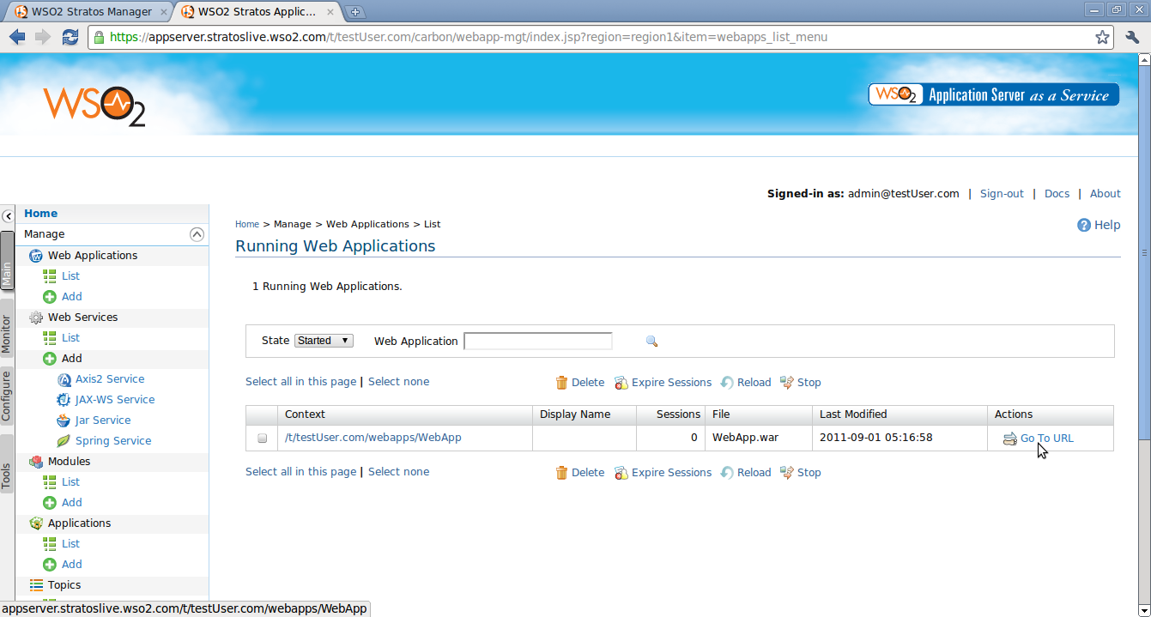Open List under Modules
1151x617 pixels.
click(x=70, y=482)
